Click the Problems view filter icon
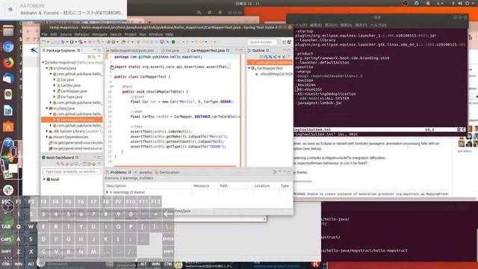 [x=274, y=172]
